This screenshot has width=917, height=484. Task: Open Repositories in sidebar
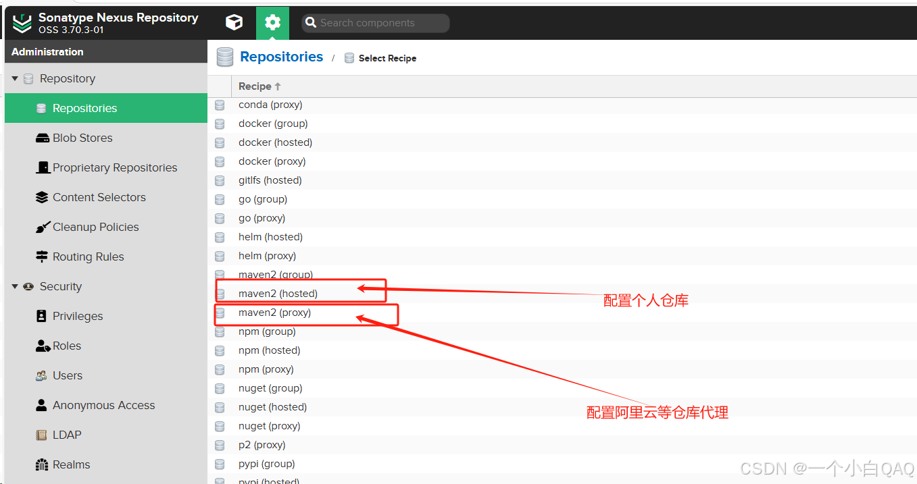(106, 108)
